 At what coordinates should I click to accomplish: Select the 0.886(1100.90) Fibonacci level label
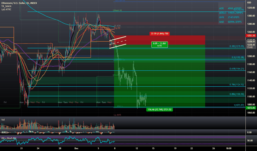(237, 94)
